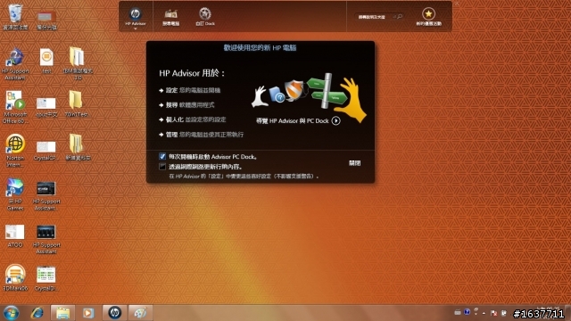Click the 管理 manage your PC item
This screenshot has width=571, height=321.
(202, 135)
